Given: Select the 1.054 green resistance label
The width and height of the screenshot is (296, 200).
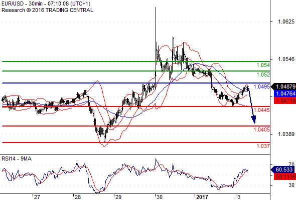Looking at the screenshot, I should pyautogui.click(x=263, y=65).
